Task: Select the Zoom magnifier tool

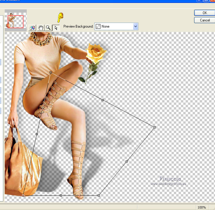Action: [x=48, y=28]
